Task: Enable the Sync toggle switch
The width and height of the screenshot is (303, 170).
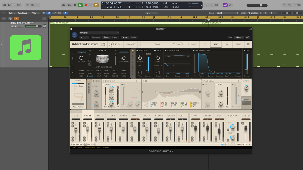Action: 116,44
